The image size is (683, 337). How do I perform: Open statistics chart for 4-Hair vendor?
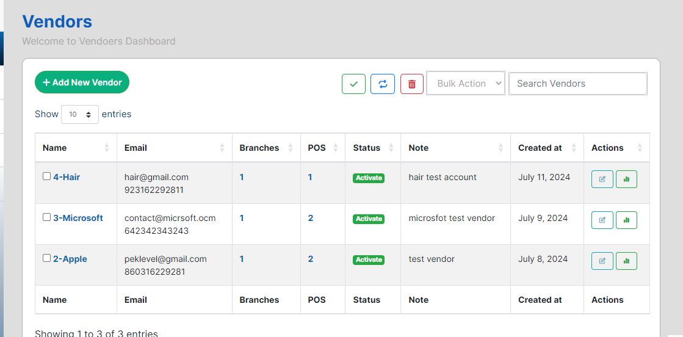coord(626,179)
